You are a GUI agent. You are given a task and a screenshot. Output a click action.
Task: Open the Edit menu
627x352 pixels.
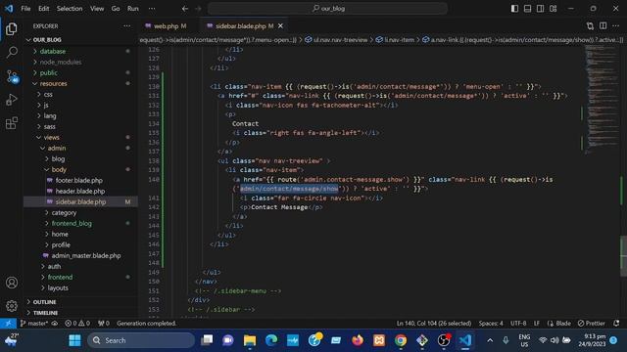(x=44, y=9)
